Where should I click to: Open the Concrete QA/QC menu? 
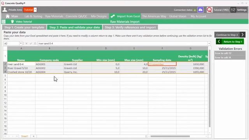coord(76,16)
